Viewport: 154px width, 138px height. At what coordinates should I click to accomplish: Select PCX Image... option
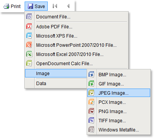[x=119, y=102]
